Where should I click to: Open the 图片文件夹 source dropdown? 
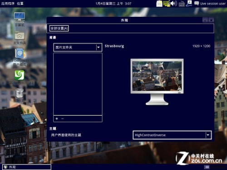click(x=78, y=48)
